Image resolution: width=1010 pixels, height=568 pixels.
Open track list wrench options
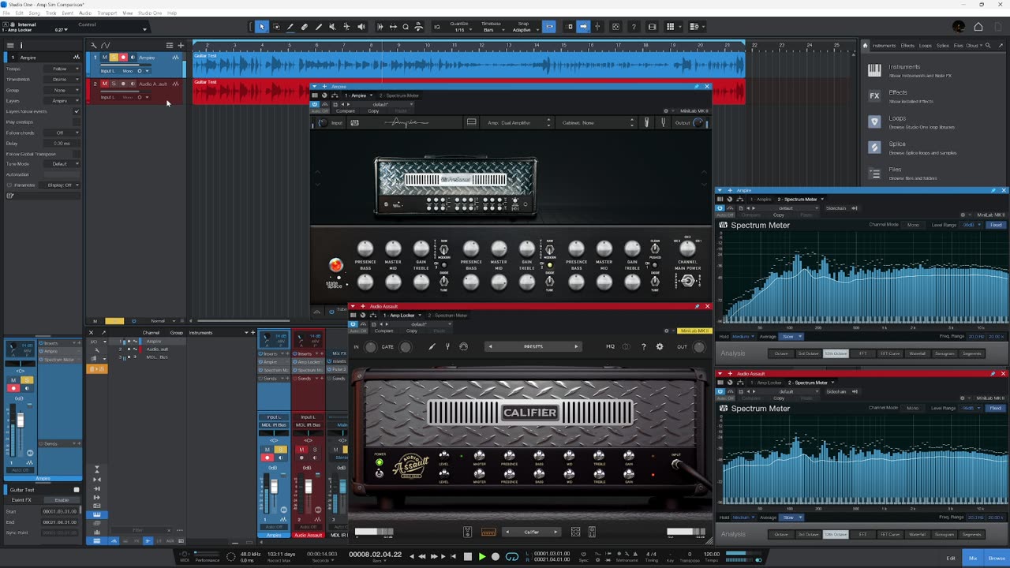(x=93, y=45)
